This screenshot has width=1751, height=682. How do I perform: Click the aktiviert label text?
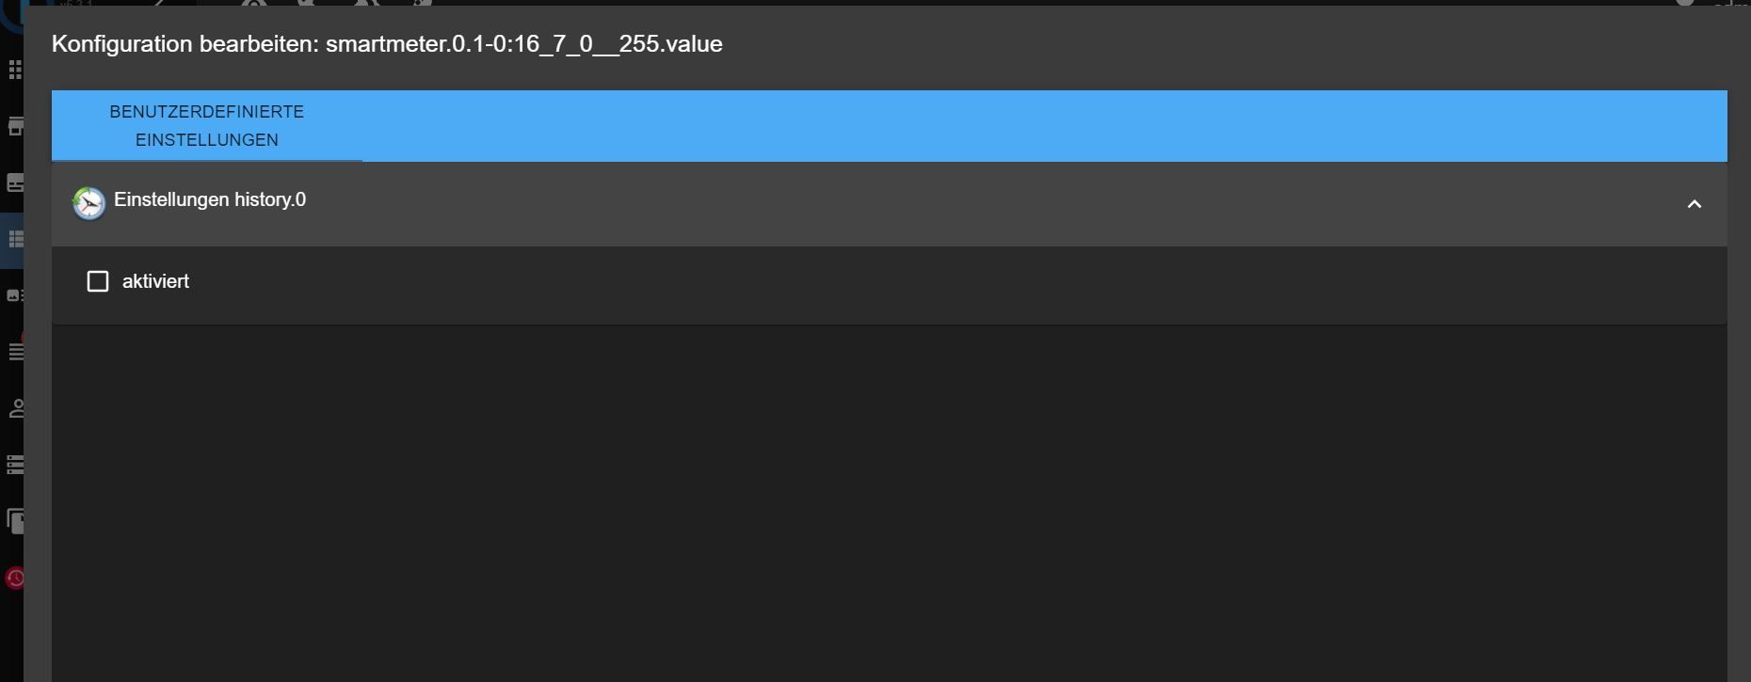coord(155,281)
